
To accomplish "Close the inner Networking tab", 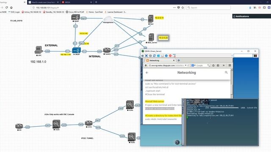I will 174,60.
